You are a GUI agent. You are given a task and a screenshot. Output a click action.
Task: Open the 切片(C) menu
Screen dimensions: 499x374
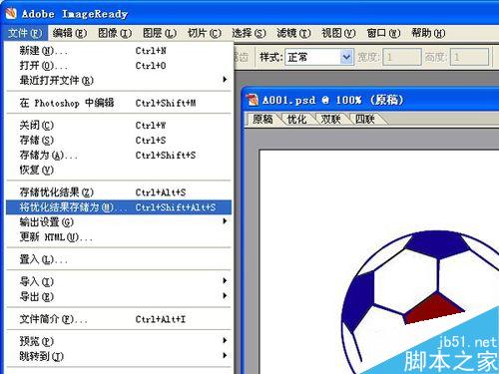[x=205, y=33]
